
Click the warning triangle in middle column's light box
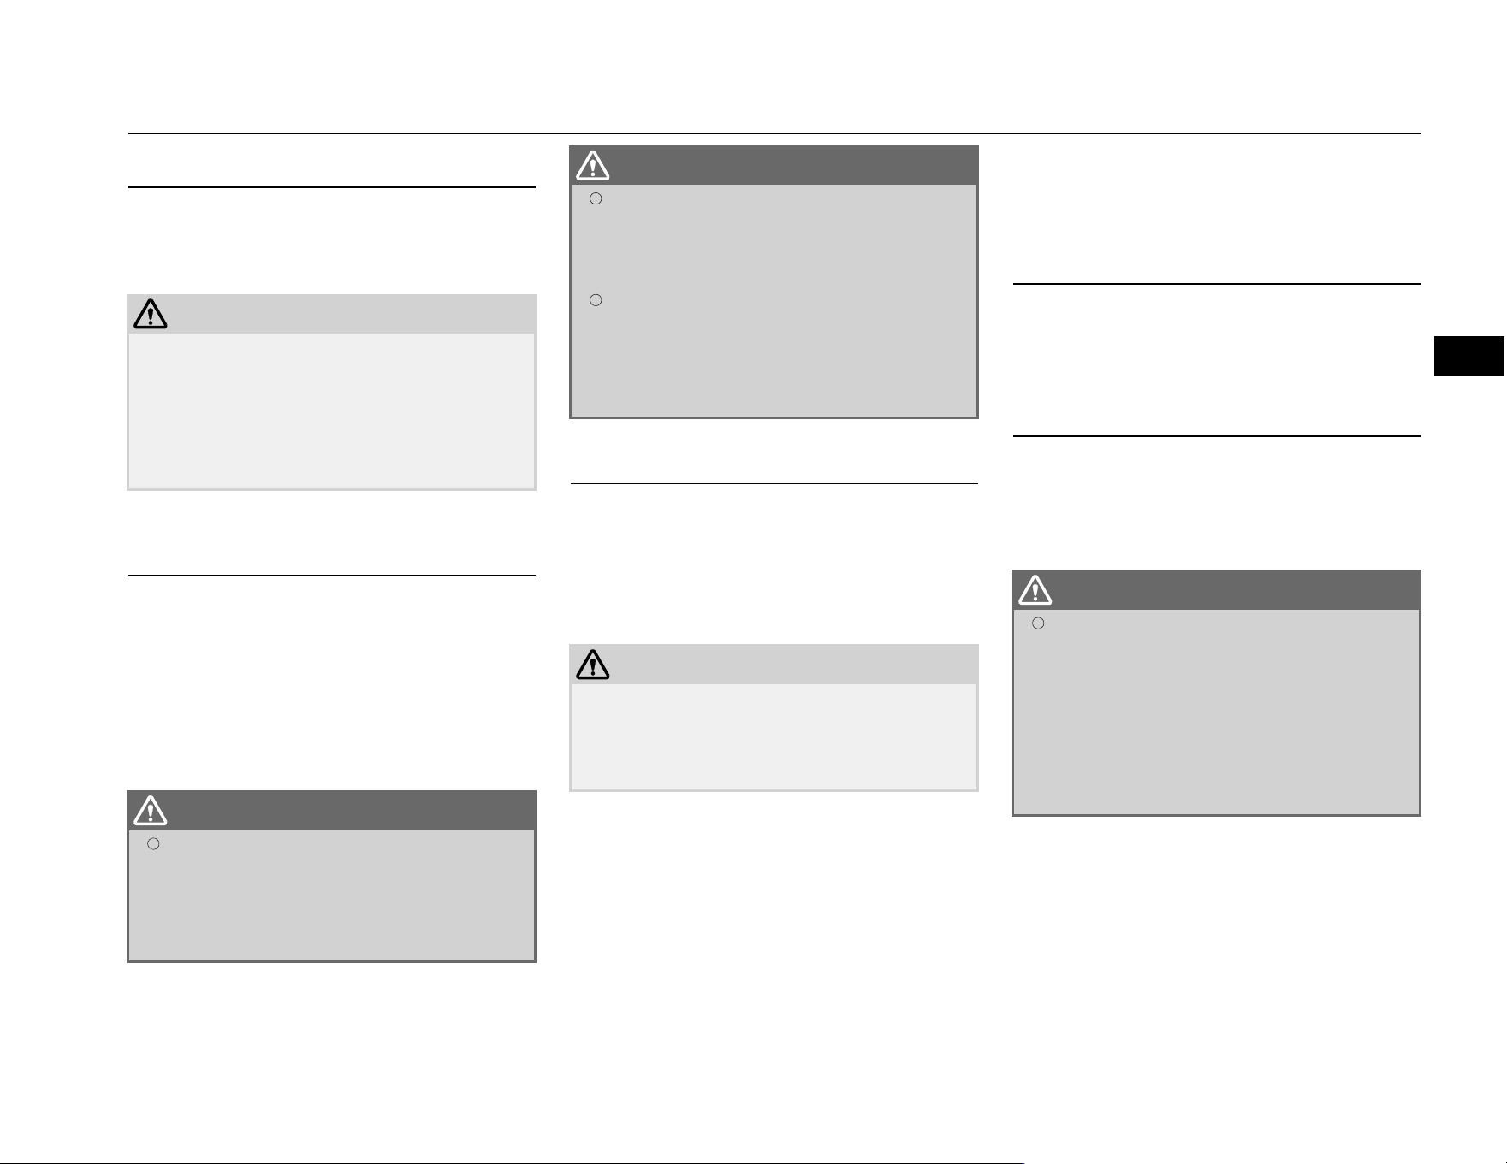[593, 665]
